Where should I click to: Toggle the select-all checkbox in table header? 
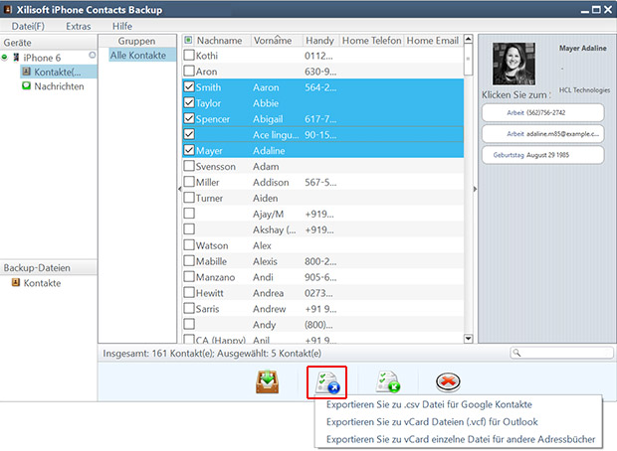coord(188,40)
